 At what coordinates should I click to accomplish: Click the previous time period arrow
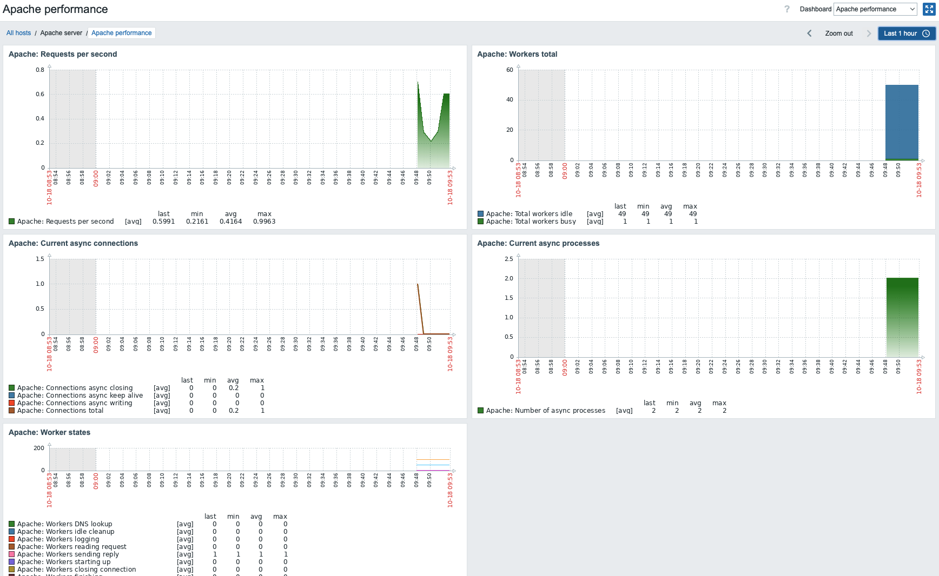(x=809, y=34)
